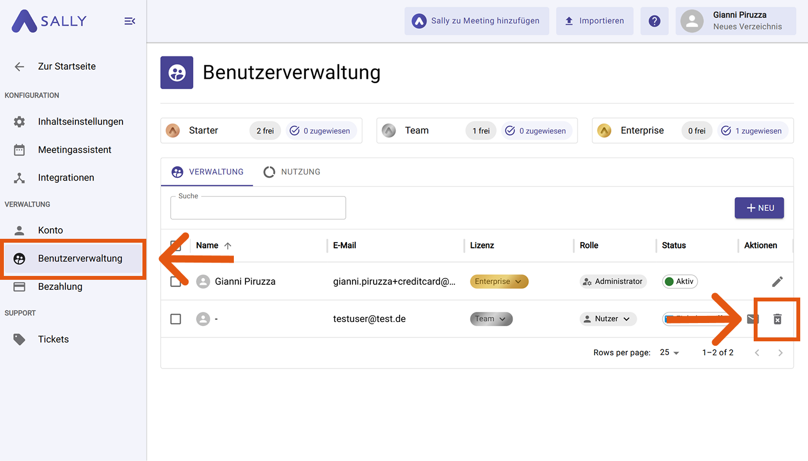Image resolution: width=808 pixels, height=461 pixels.
Task: Focus the Suche search field
Action: pyautogui.click(x=258, y=208)
